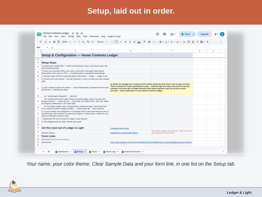Click the font size field
The width and height of the screenshot is (262, 197).
pos(116,42)
